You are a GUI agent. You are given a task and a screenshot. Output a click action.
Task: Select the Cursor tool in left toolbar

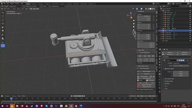pos(3,16)
